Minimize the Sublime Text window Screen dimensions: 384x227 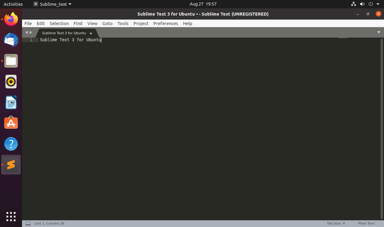pos(358,14)
